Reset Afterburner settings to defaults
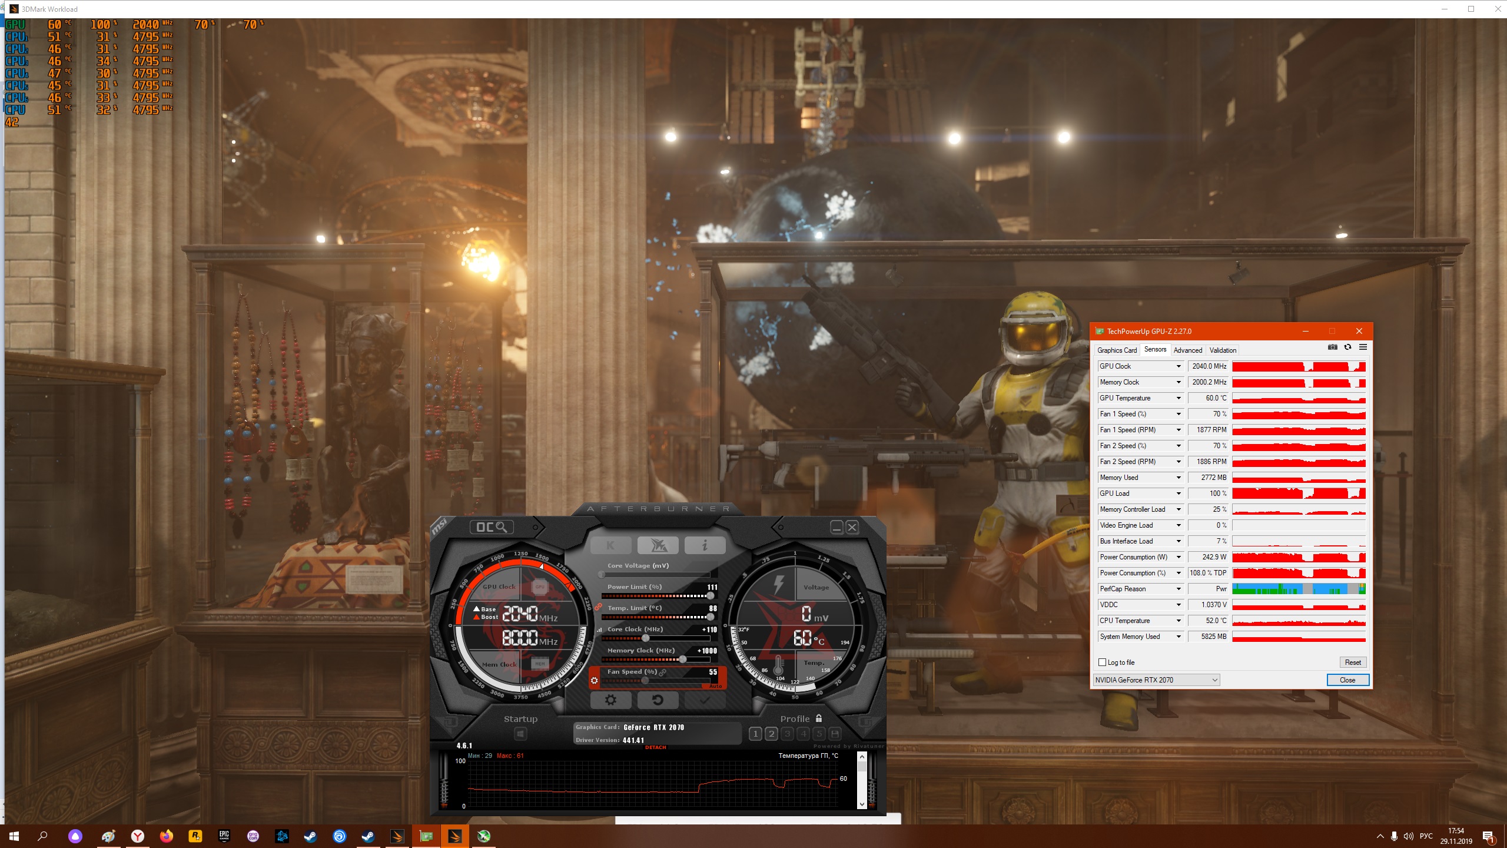 [x=658, y=700]
